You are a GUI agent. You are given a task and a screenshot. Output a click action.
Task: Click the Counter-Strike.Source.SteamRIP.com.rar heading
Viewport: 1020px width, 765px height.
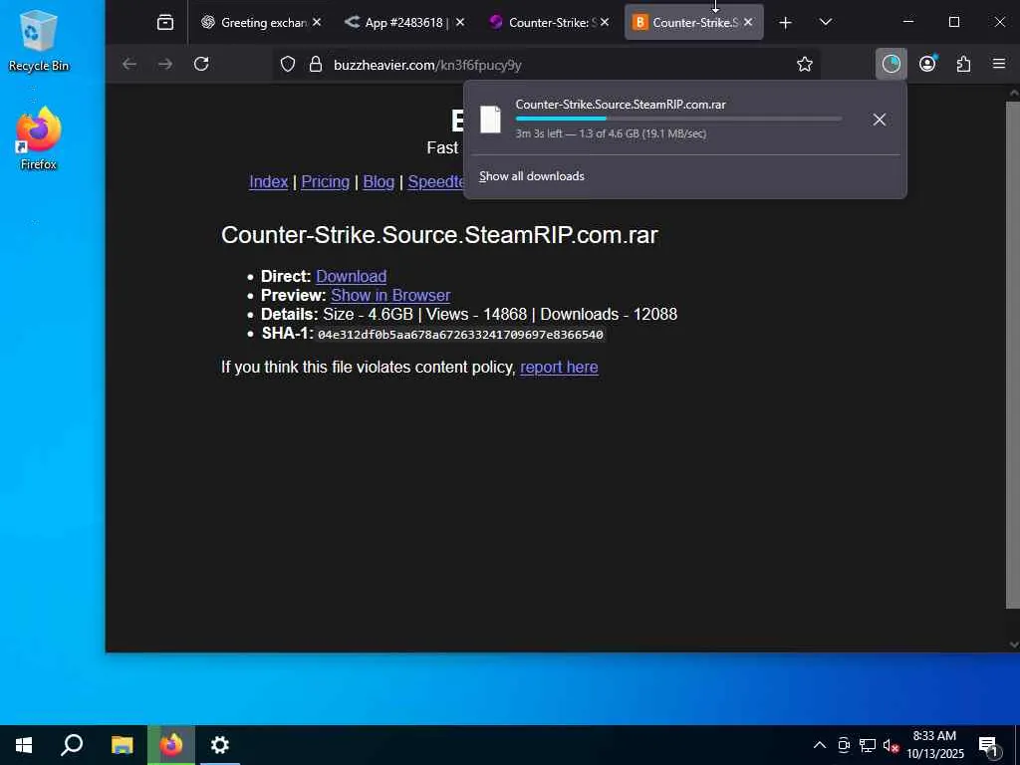coord(439,235)
